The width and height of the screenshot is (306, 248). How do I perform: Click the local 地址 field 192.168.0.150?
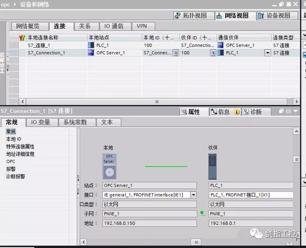pyautogui.click(x=149, y=223)
